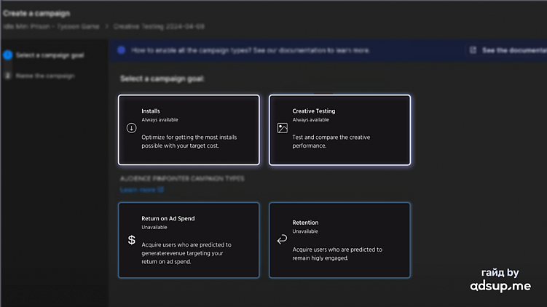Click the image icon on Creative Testing card
The width and height of the screenshot is (547, 307).
pos(283,128)
